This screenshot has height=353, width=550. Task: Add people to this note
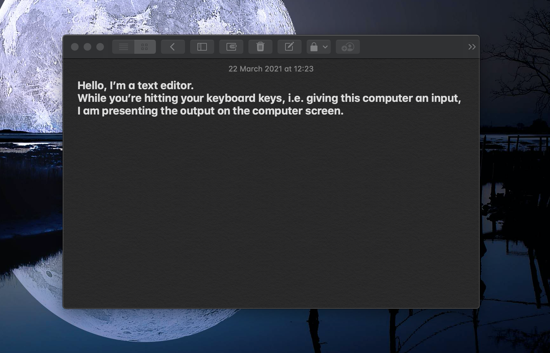pyautogui.click(x=348, y=47)
